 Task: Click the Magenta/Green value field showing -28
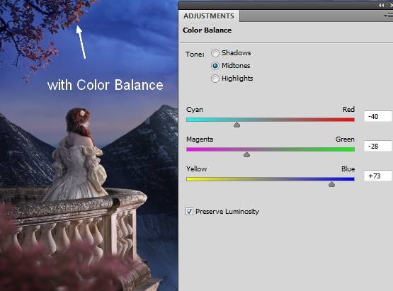(377, 146)
